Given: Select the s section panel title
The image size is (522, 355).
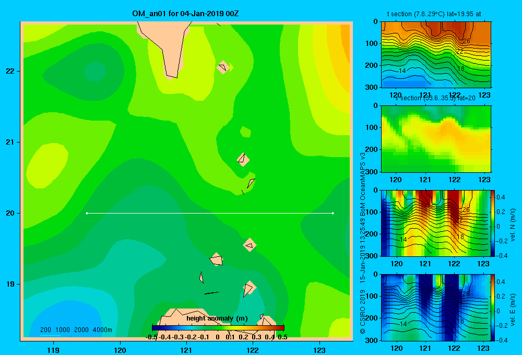Looking at the screenshot, I should click(x=435, y=98).
